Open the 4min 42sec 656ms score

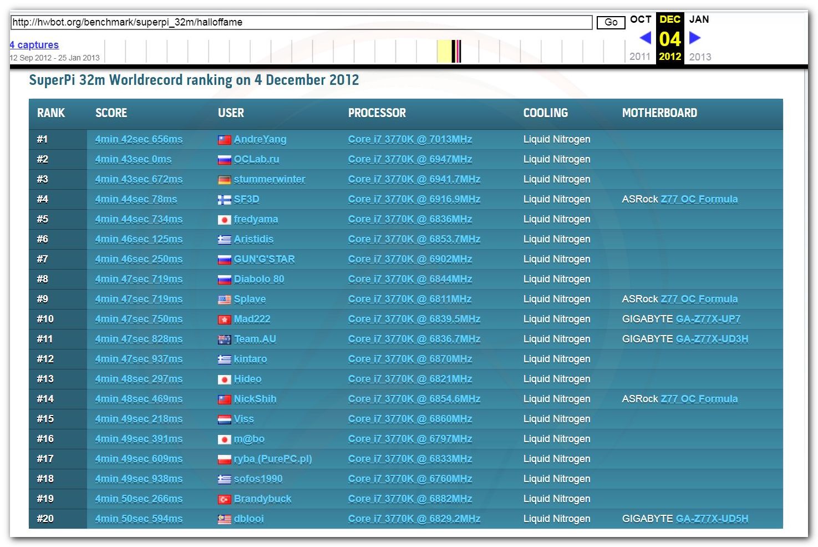(139, 139)
